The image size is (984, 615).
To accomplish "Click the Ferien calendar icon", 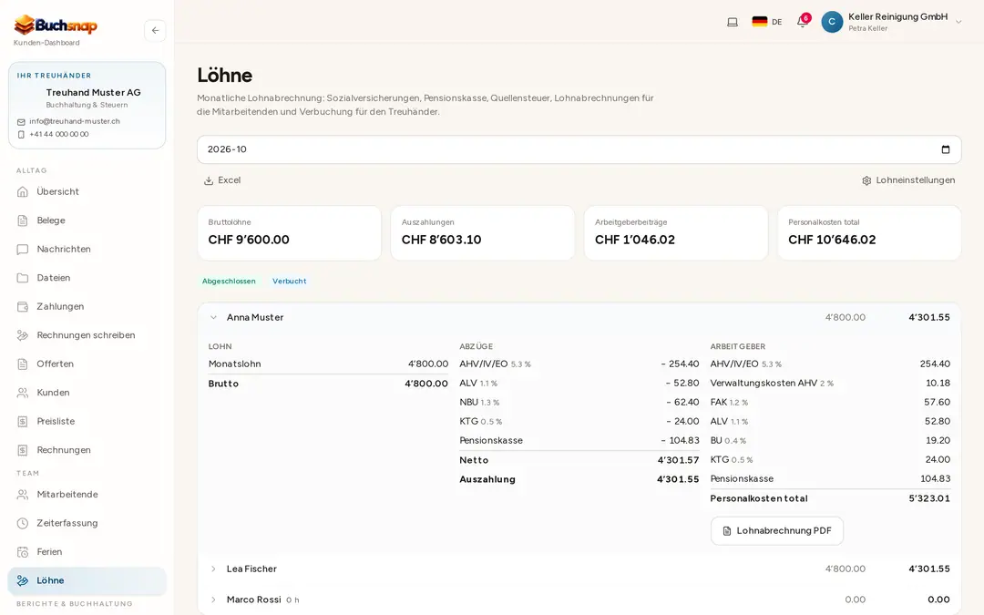I will [23, 552].
